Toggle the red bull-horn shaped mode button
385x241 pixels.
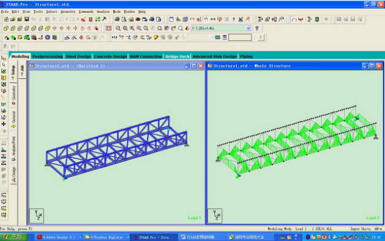pos(301,19)
